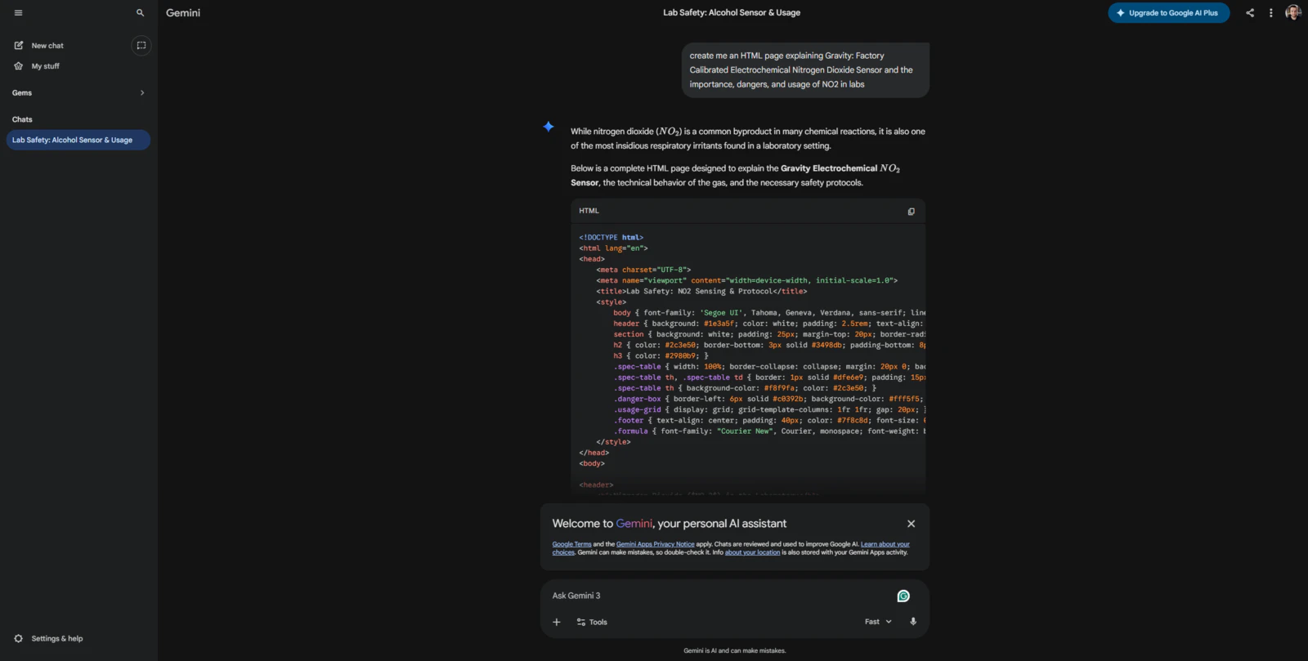Screen dimensions: 1308x661
Task: Click the h2 CSS rule line
Action: (769, 346)
